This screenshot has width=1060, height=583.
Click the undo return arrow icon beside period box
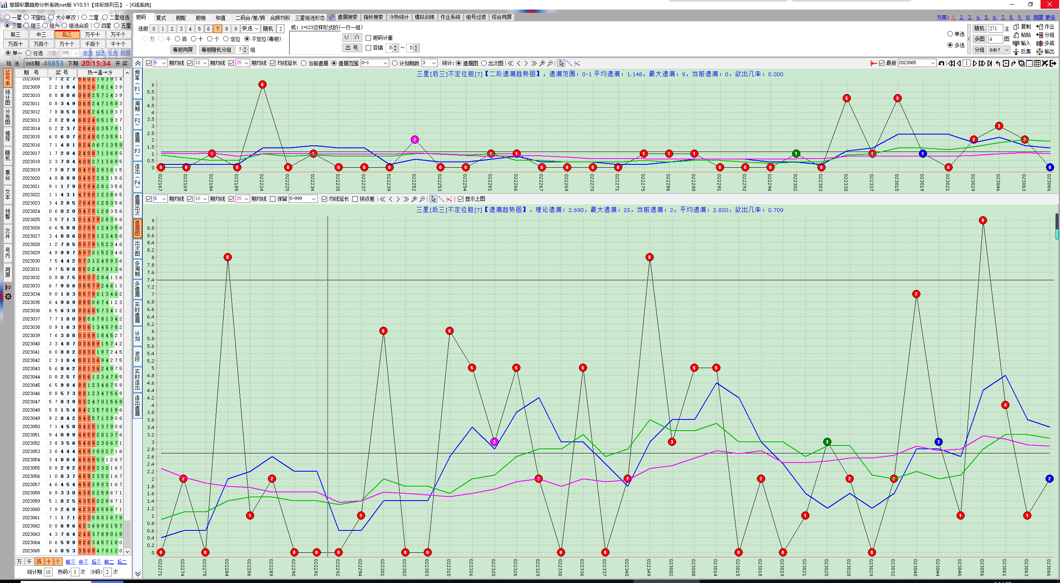tap(941, 63)
